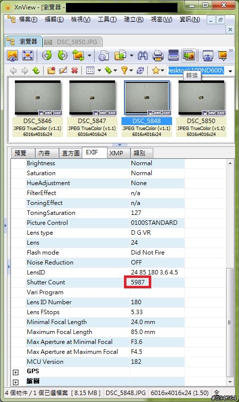239x402 pixels.
Task: Open the favorites star dropdown
Action: (x=163, y=70)
